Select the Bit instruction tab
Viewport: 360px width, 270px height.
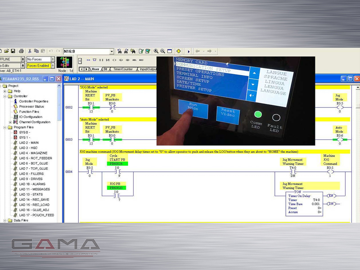(105, 69)
